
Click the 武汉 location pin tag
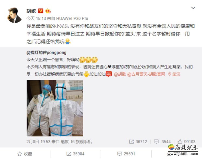(174, 74)
